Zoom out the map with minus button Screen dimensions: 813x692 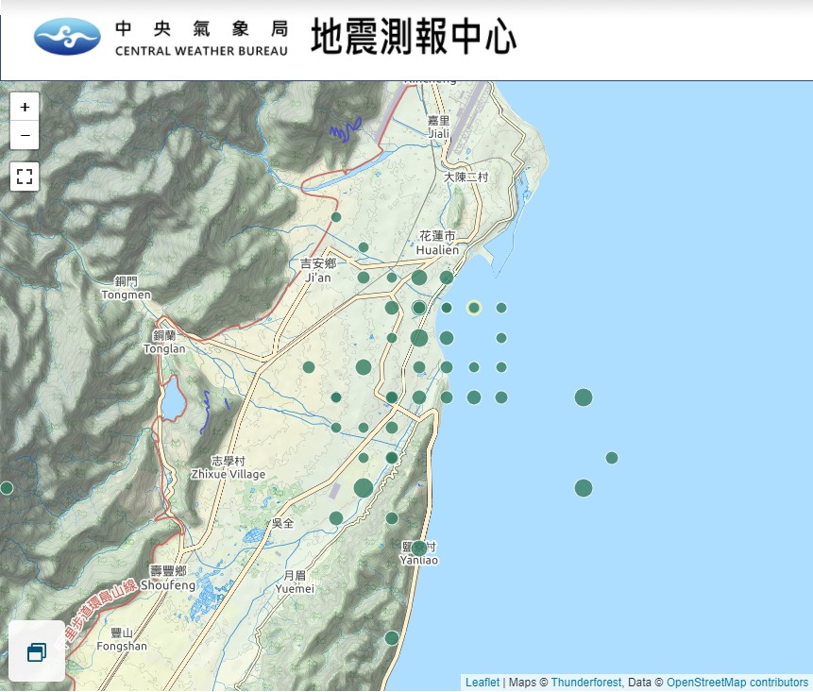(25, 136)
